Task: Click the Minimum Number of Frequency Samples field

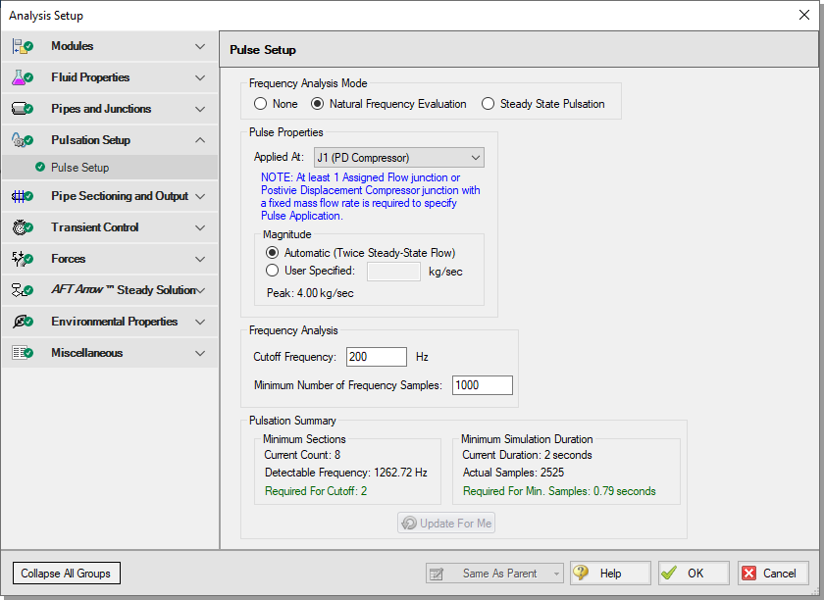Action: [482, 385]
